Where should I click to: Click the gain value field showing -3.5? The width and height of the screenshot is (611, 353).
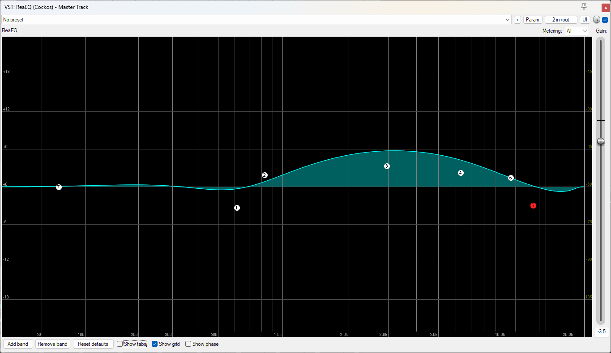click(601, 332)
